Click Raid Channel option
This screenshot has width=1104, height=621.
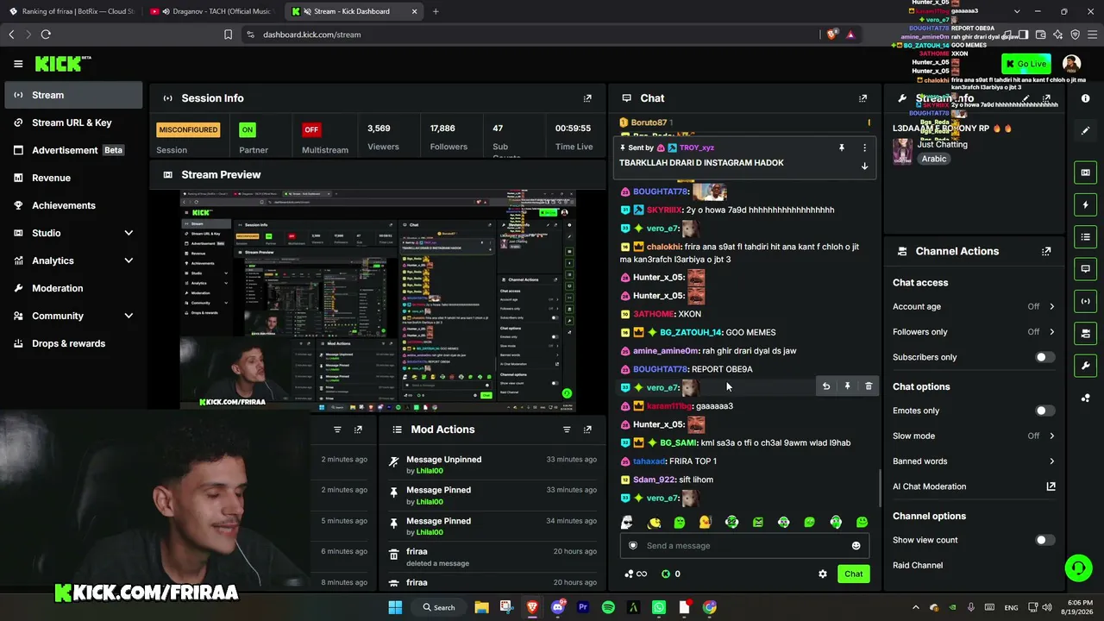[918, 566]
